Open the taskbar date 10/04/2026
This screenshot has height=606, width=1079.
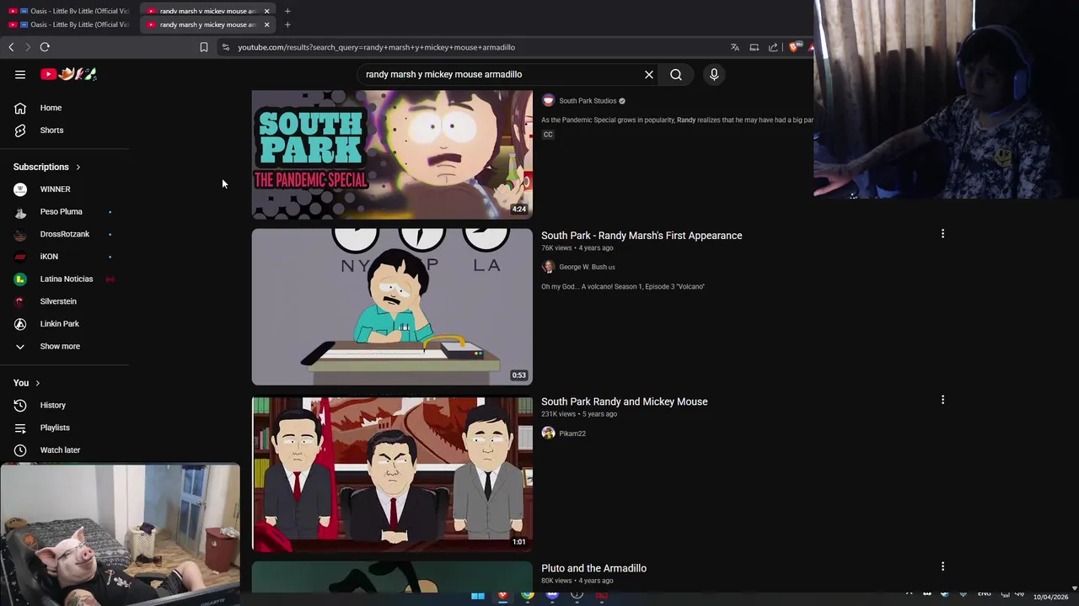point(1050,597)
